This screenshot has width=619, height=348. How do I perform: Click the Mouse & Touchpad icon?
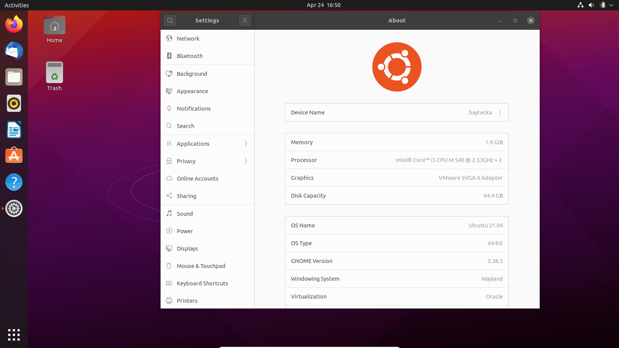tap(169, 266)
